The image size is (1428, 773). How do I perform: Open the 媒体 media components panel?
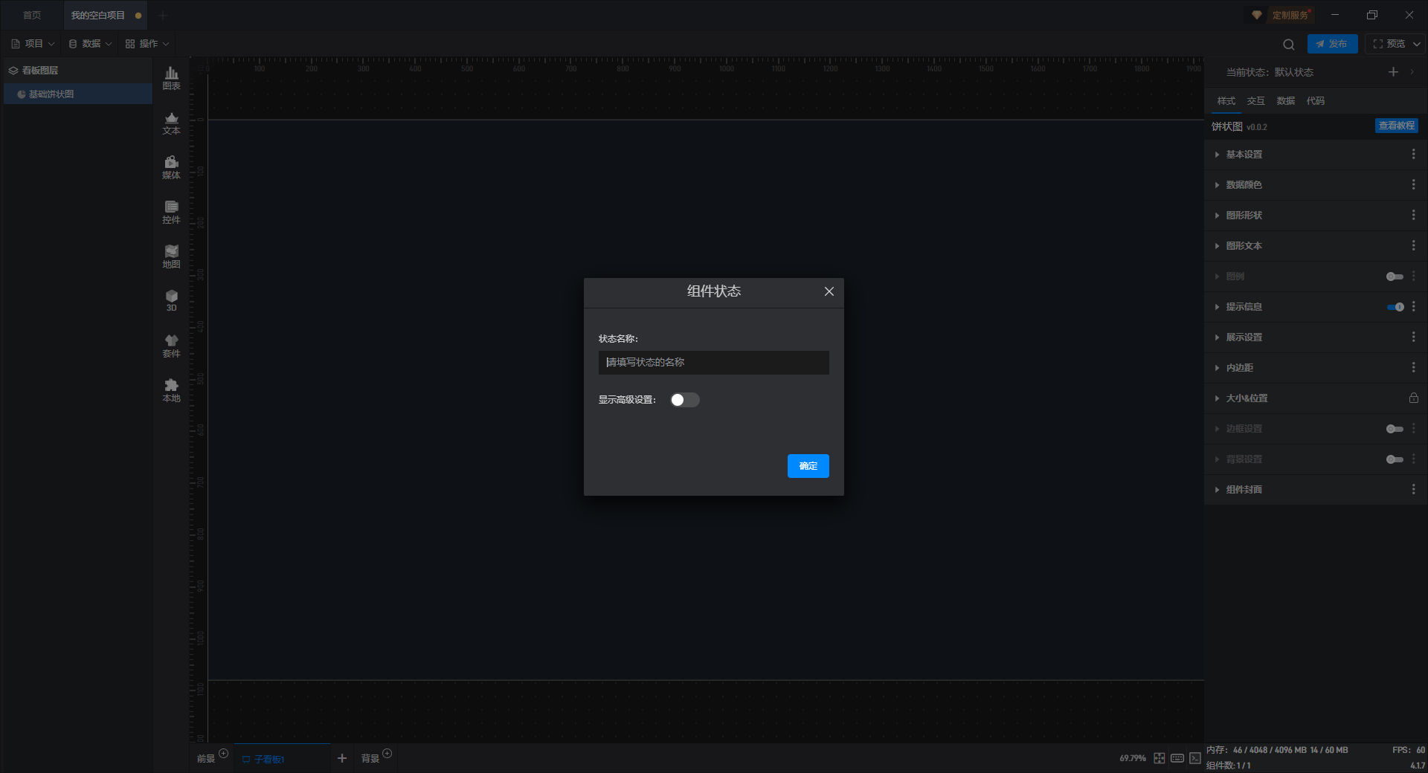point(171,167)
